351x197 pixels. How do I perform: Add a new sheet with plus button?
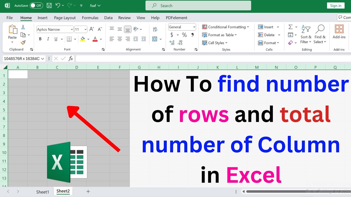(88, 192)
